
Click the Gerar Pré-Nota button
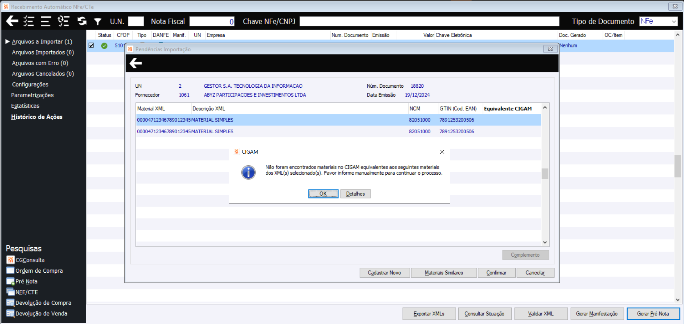click(x=653, y=314)
